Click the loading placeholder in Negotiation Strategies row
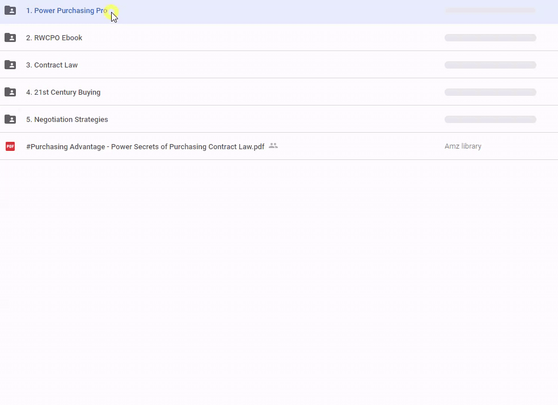 490,120
